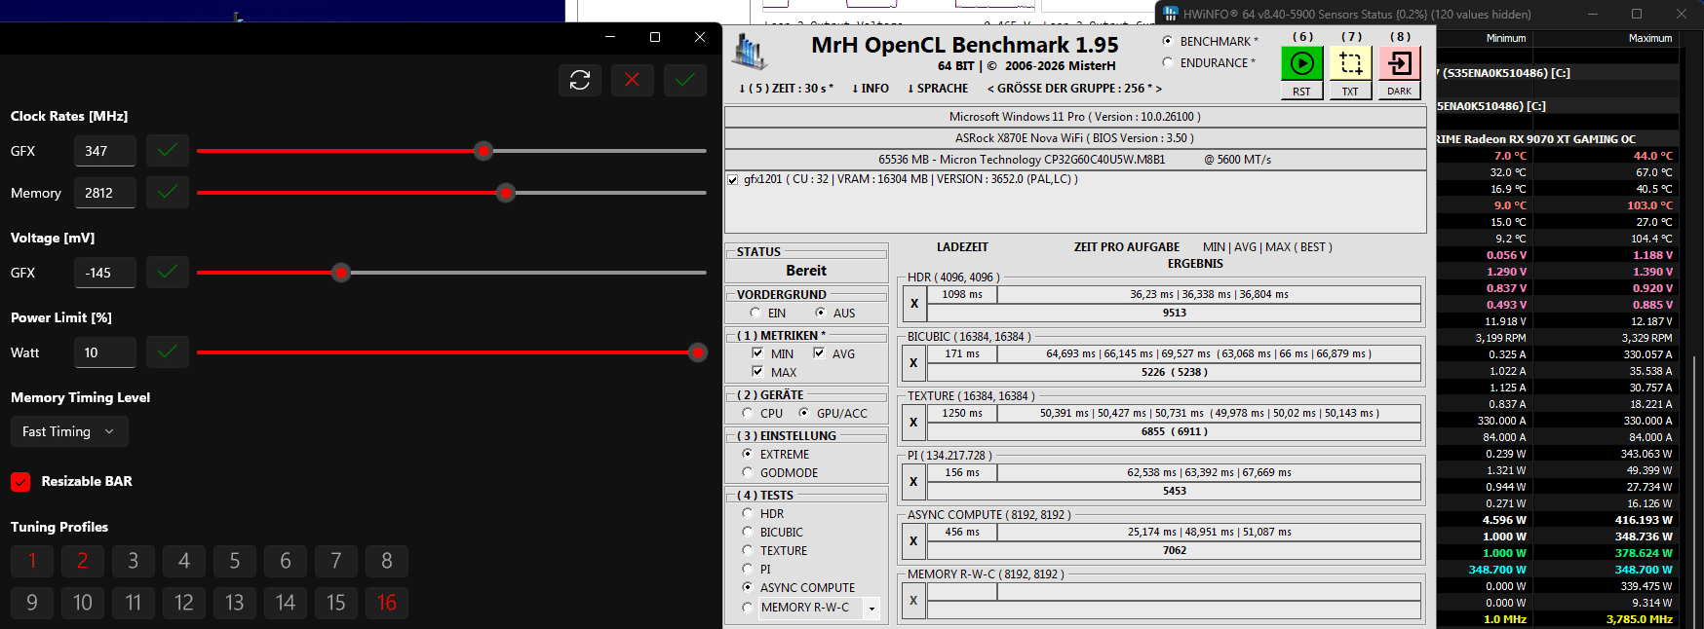1704x629 pixels.
Task: Click the X button beside PI result
Action: (913, 482)
